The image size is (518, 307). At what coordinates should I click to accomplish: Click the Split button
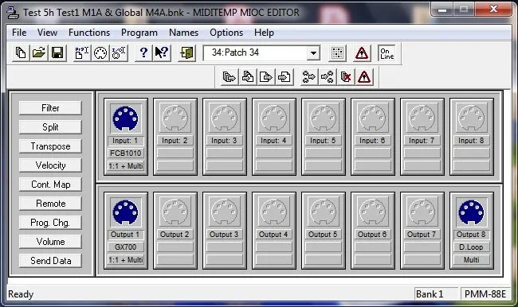tap(50, 127)
